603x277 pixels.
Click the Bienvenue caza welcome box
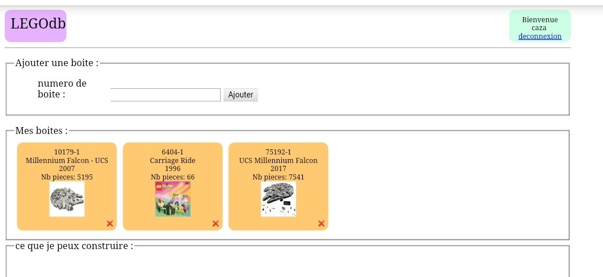540,26
